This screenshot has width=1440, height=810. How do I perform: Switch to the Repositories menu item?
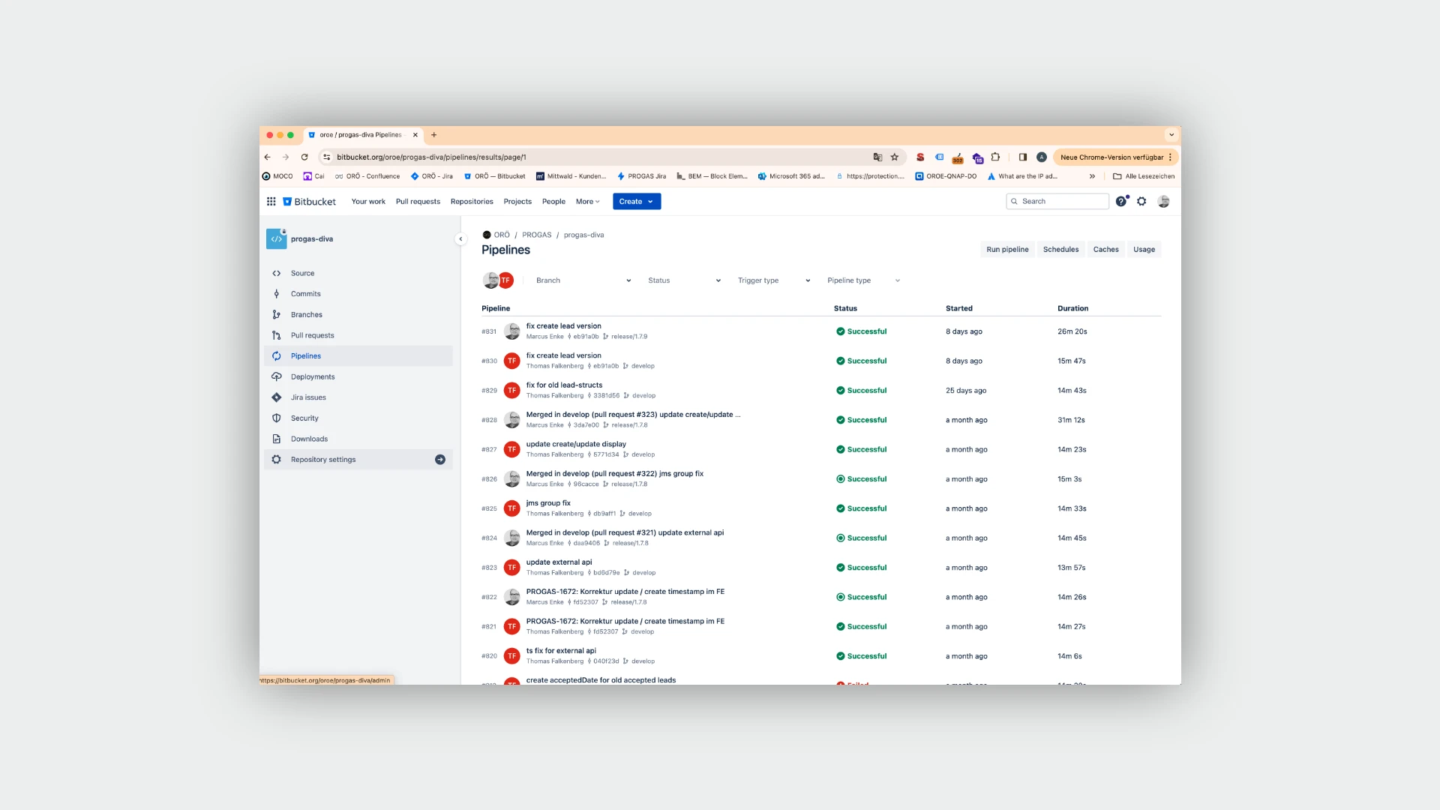[471, 201]
